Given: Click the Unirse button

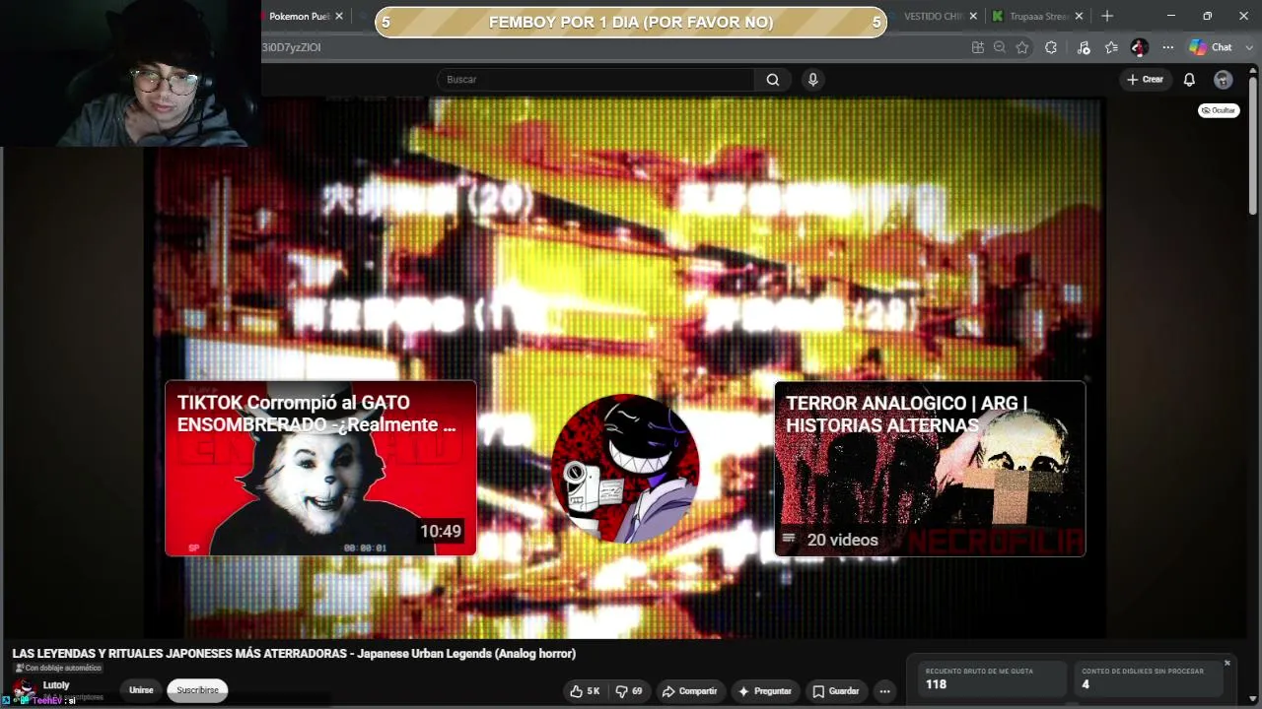Looking at the screenshot, I should 141,690.
